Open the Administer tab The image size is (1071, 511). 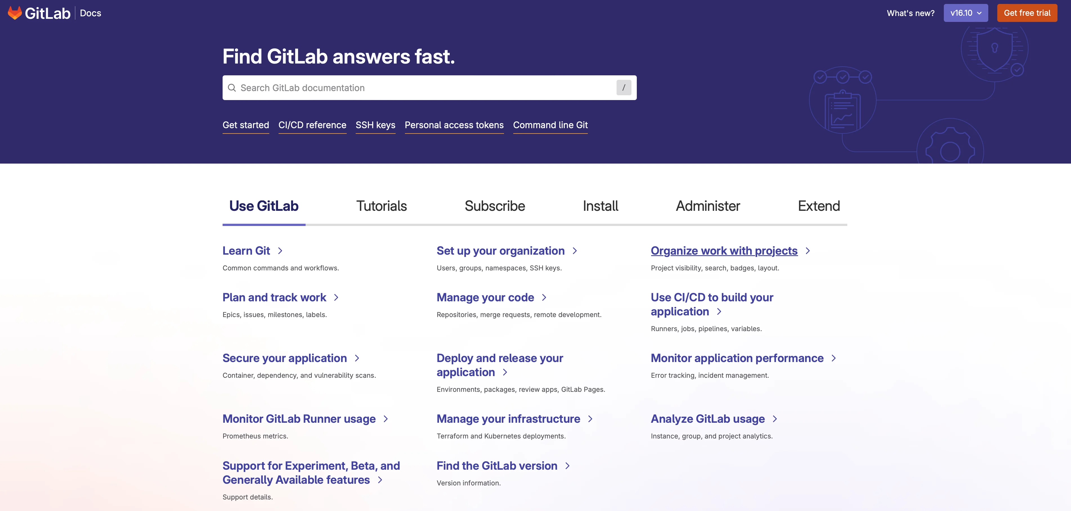708,206
